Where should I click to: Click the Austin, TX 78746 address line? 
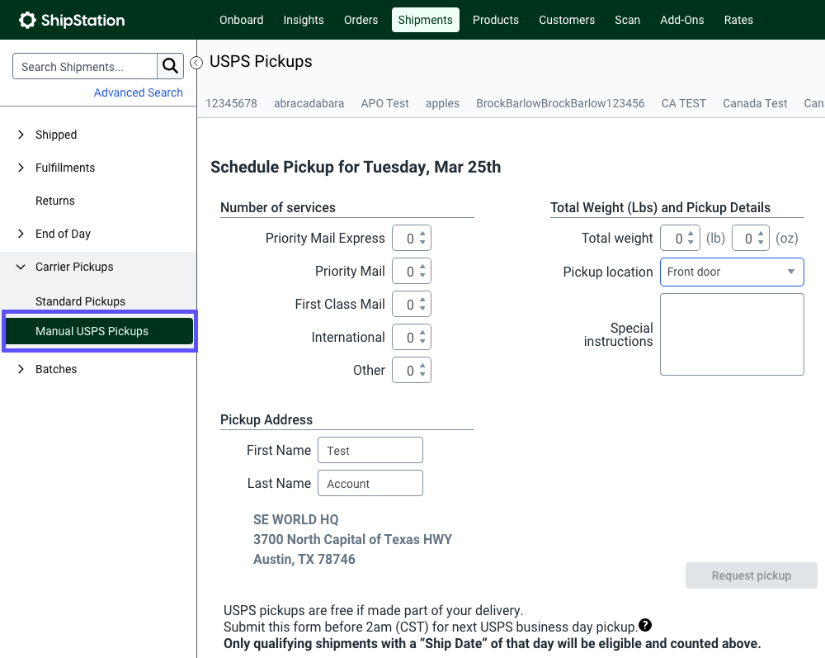[x=304, y=559]
